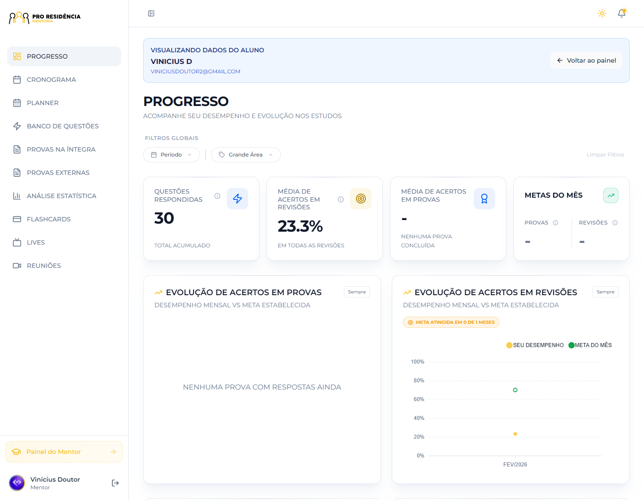Toggle the sidebar collapse icon

(151, 13)
